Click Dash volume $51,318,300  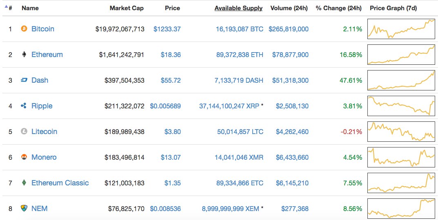click(291, 81)
